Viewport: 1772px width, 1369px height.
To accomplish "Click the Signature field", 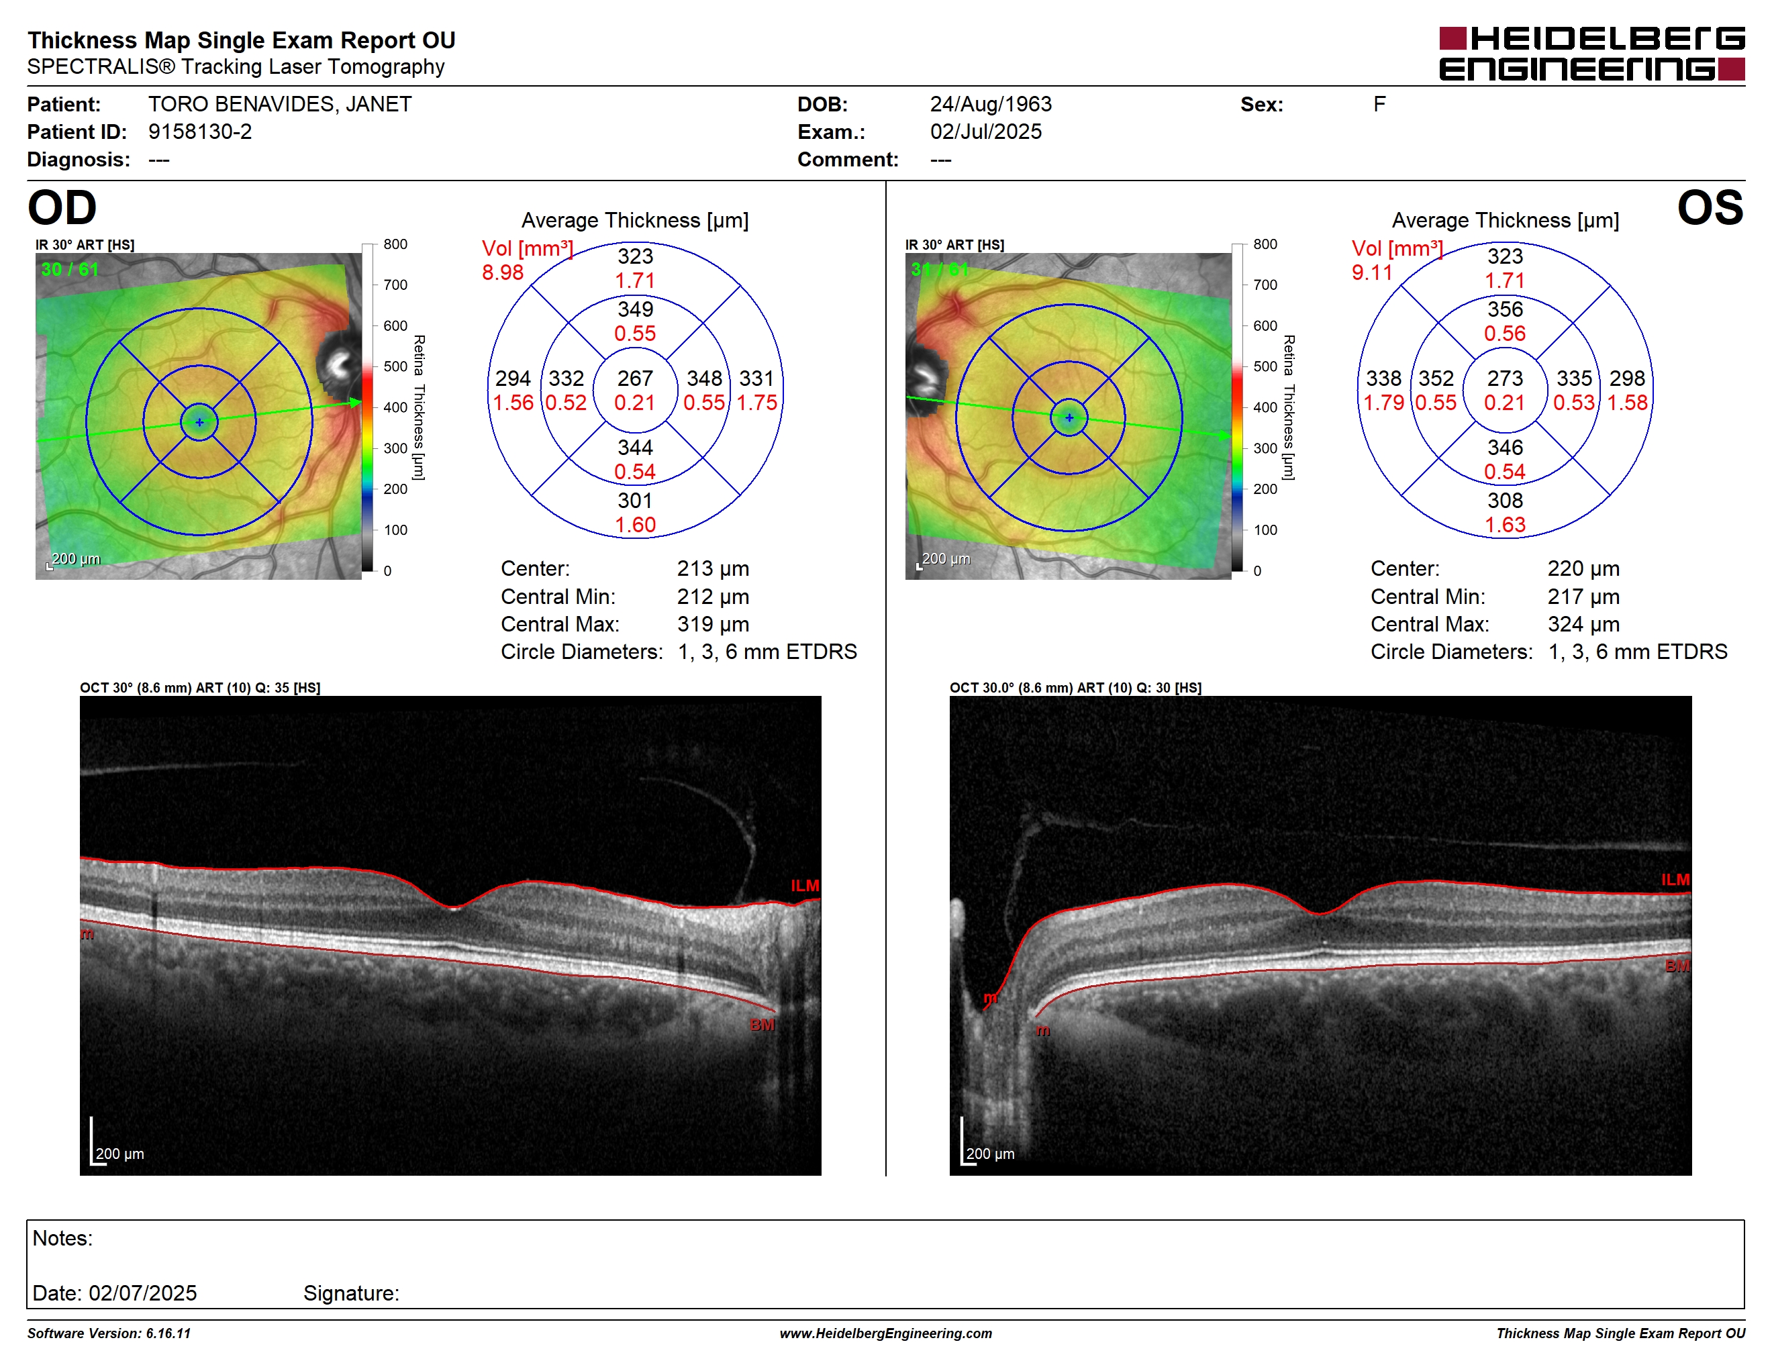I will [351, 1292].
